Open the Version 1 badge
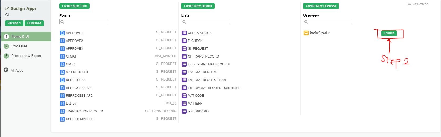The width and height of the screenshot is (441, 137). point(14,23)
